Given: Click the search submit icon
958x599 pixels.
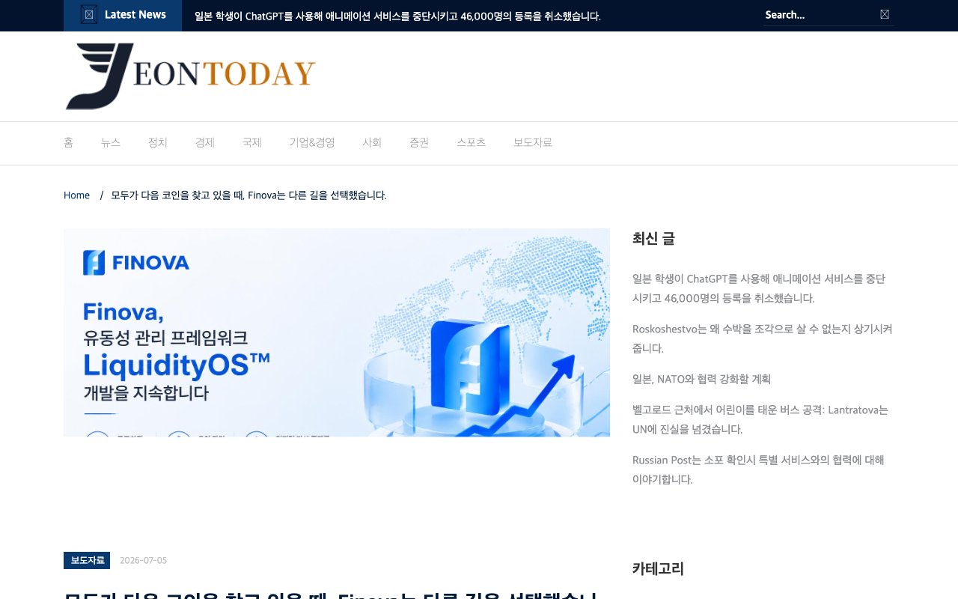Looking at the screenshot, I should pos(885,14).
